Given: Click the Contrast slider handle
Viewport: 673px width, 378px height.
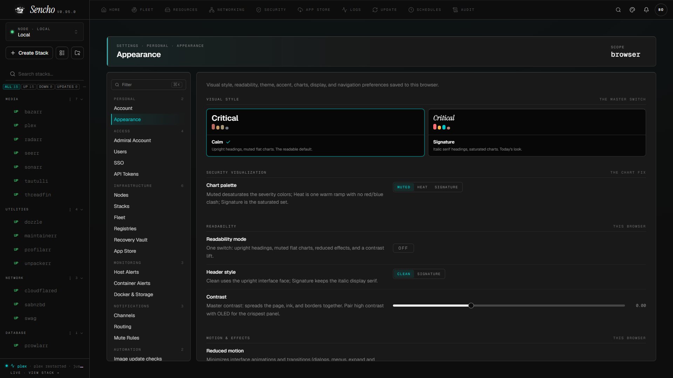Looking at the screenshot, I should point(471,306).
